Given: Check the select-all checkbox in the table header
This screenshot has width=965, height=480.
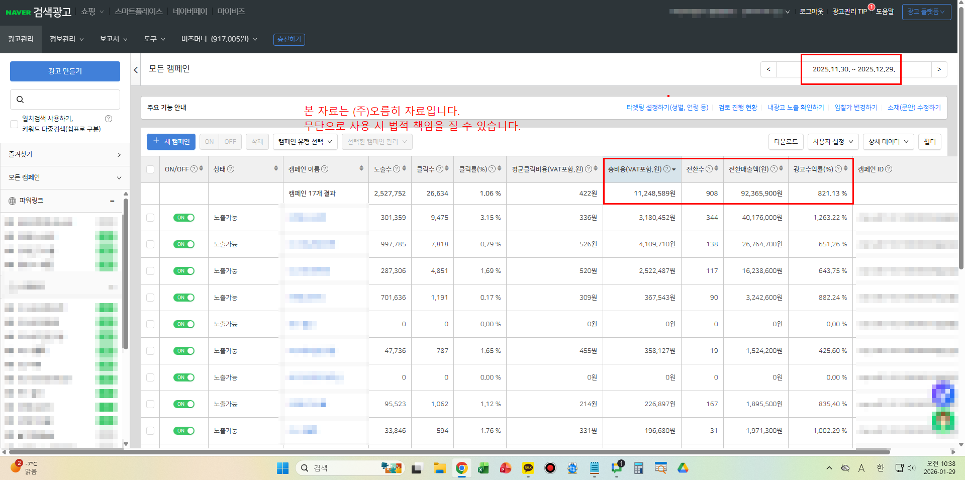Looking at the screenshot, I should tap(150, 169).
